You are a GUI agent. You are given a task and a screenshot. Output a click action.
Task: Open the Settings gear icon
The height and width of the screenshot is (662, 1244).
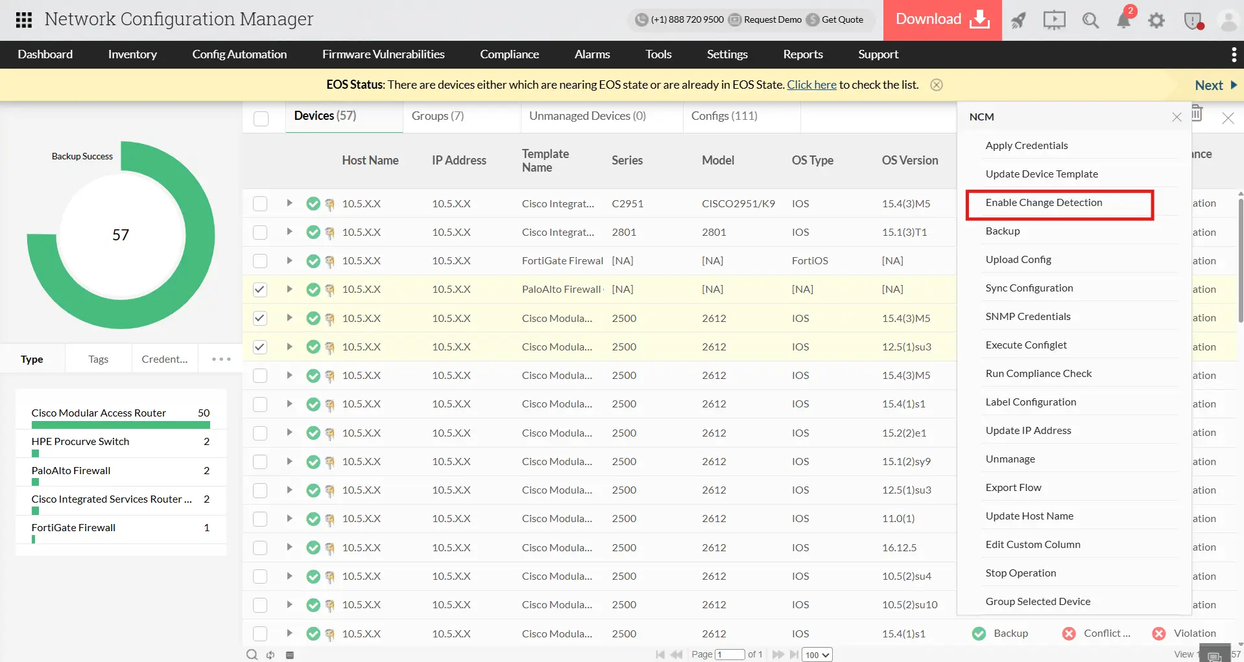tap(1156, 20)
